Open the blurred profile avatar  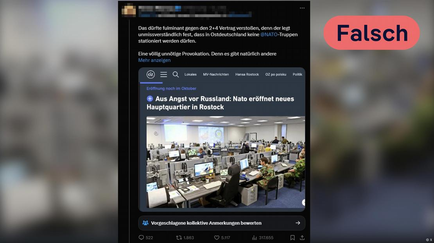[x=129, y=11]
